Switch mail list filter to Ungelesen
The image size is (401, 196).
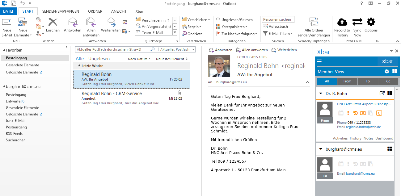99,59
